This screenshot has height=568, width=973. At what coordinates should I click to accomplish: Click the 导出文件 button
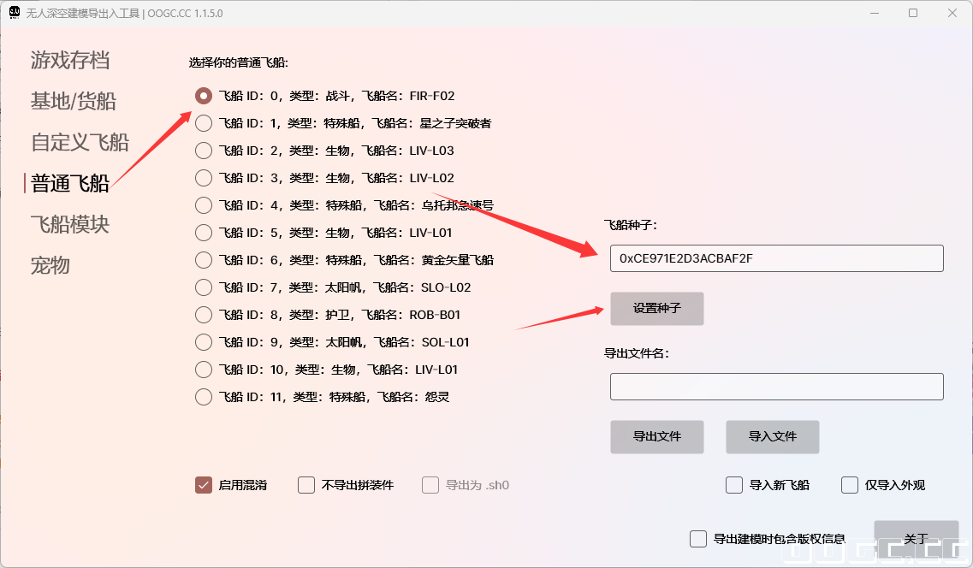coord(656,436)
